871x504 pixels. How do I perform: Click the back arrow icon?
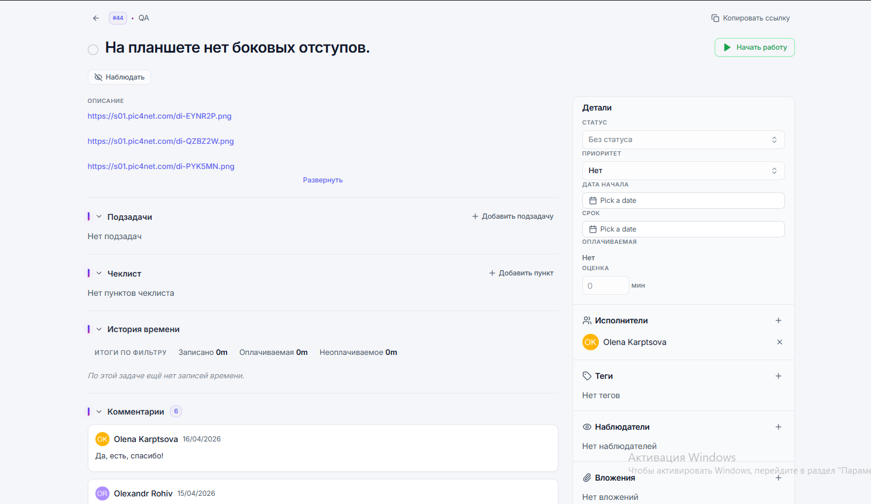click(x=96, y=18)
